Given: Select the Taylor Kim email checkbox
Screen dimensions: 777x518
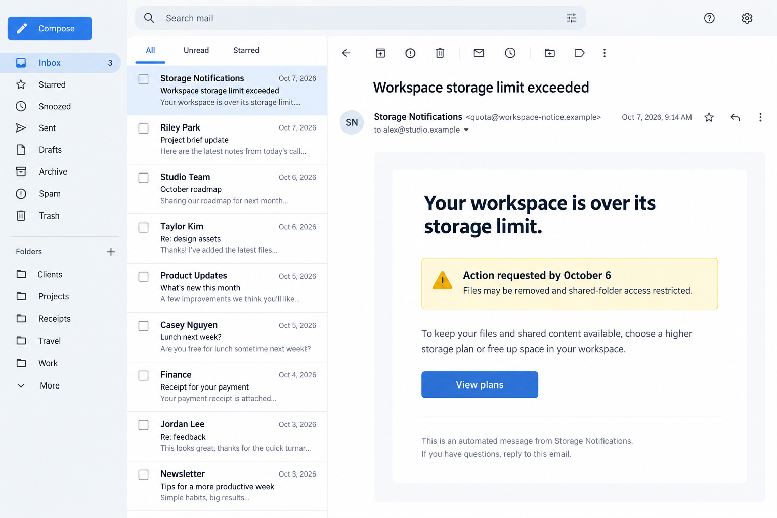Looking at the screenshot, I should 144,228.
